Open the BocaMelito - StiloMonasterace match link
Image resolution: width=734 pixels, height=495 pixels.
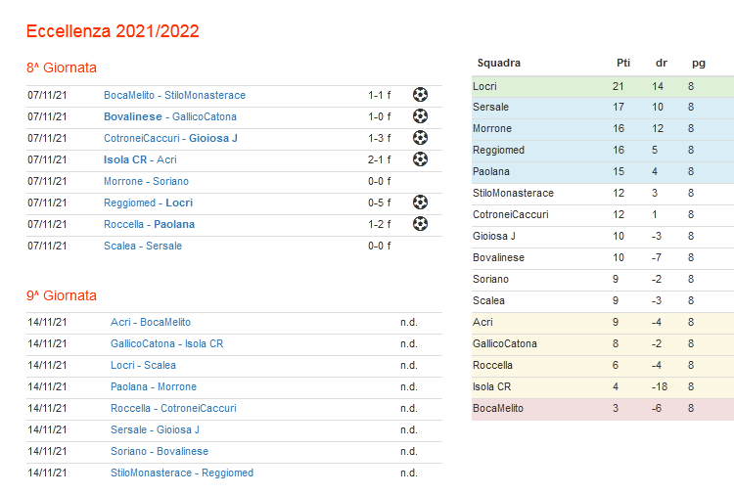pos(174,95)
